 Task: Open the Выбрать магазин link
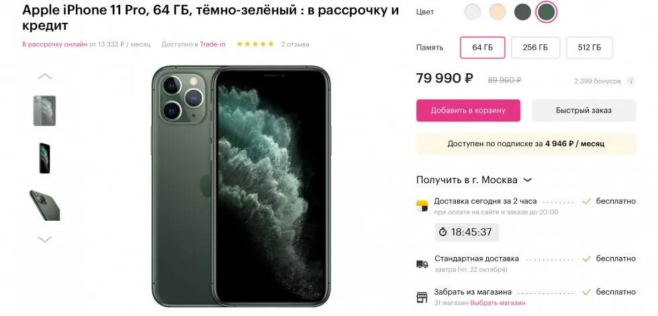pyautogui.click(x=498, y=303)
